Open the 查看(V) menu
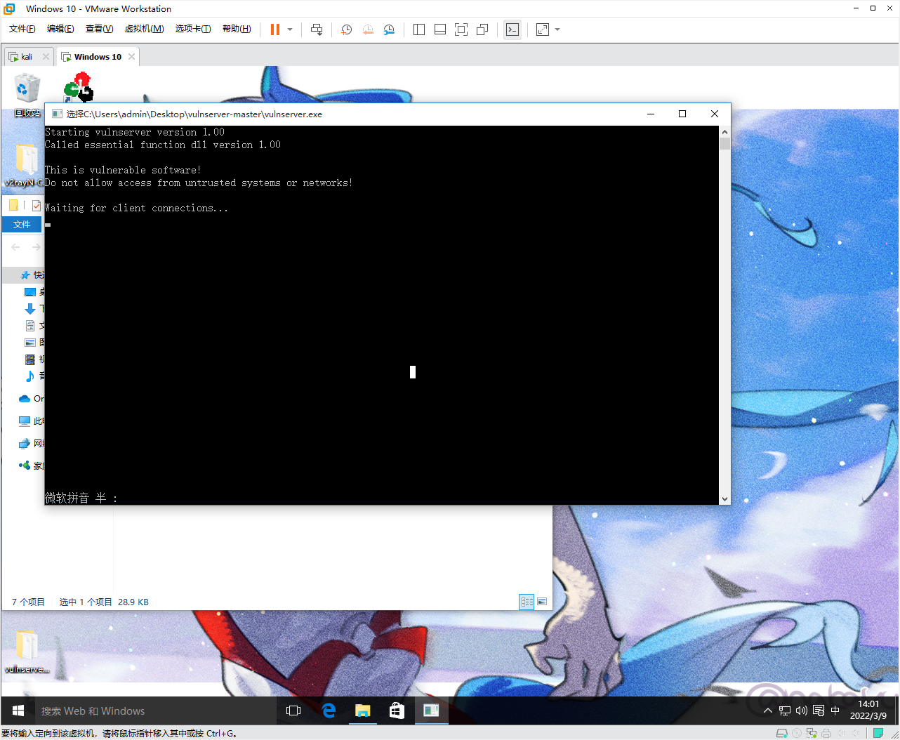 pyautogui.click(x=99, y=29)
